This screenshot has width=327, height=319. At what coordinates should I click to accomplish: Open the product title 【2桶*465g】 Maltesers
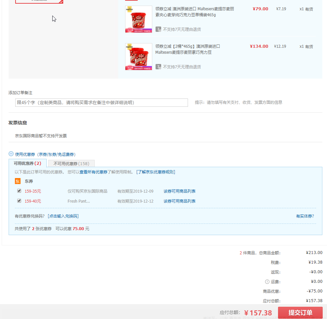[x=187, y=49]
